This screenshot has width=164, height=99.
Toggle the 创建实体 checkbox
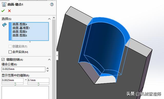tap(10, 46)
